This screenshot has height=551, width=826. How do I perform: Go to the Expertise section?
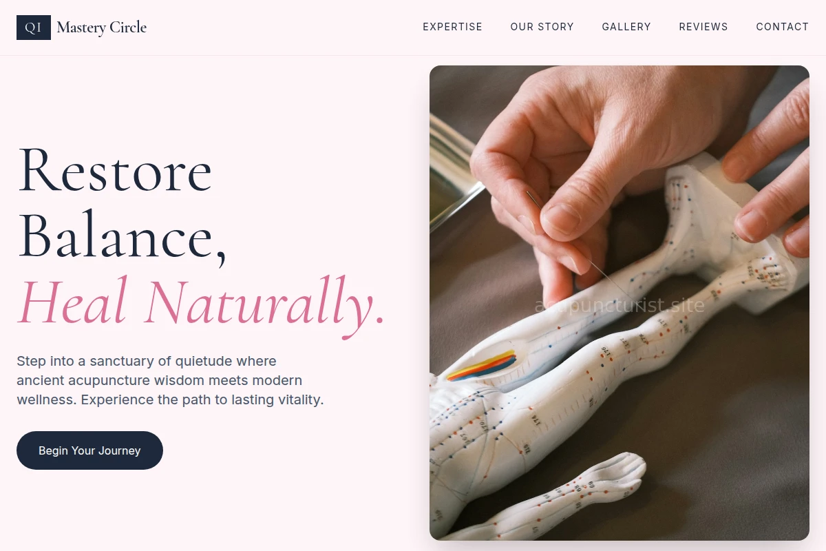452,27
